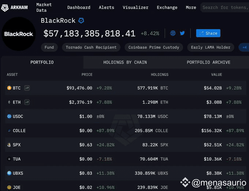Screen dimensions: 249x191
Task: Click the Tornado Cash Recipient tag
Action: click(91, 47)
